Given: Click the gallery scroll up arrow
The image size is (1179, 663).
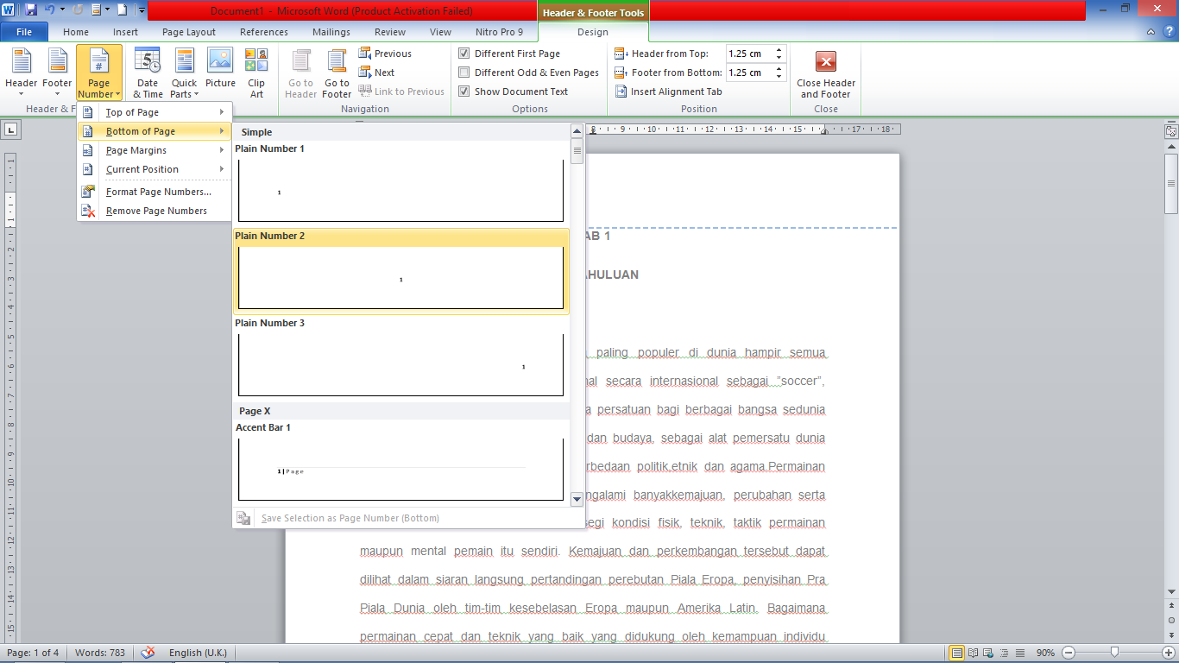Looking at the screenshot, I should tap(577, 131).
